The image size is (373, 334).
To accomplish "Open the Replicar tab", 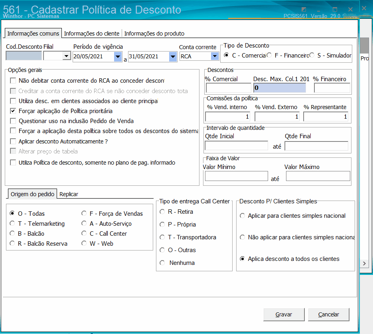I will pyautogui.click(x=69, y=194).
